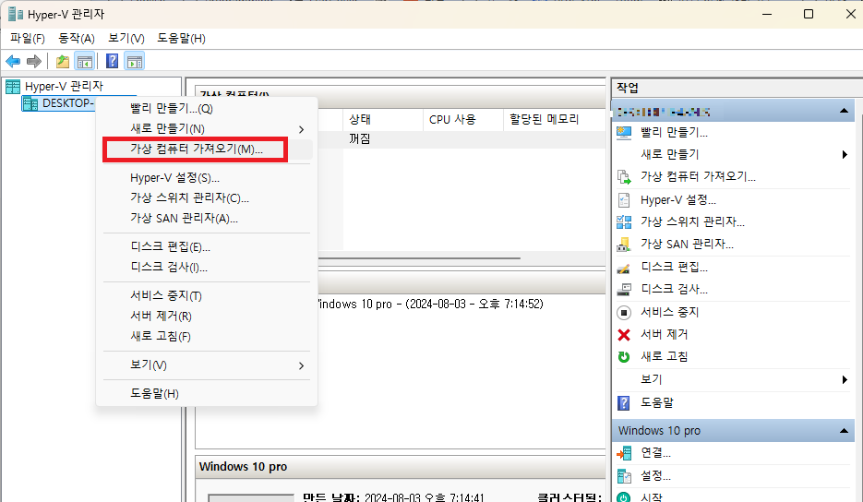
Task: Expand 새로 만들기 submenu arrow in Actions pane
Action: pyautogui.click(x=845, y=155)
